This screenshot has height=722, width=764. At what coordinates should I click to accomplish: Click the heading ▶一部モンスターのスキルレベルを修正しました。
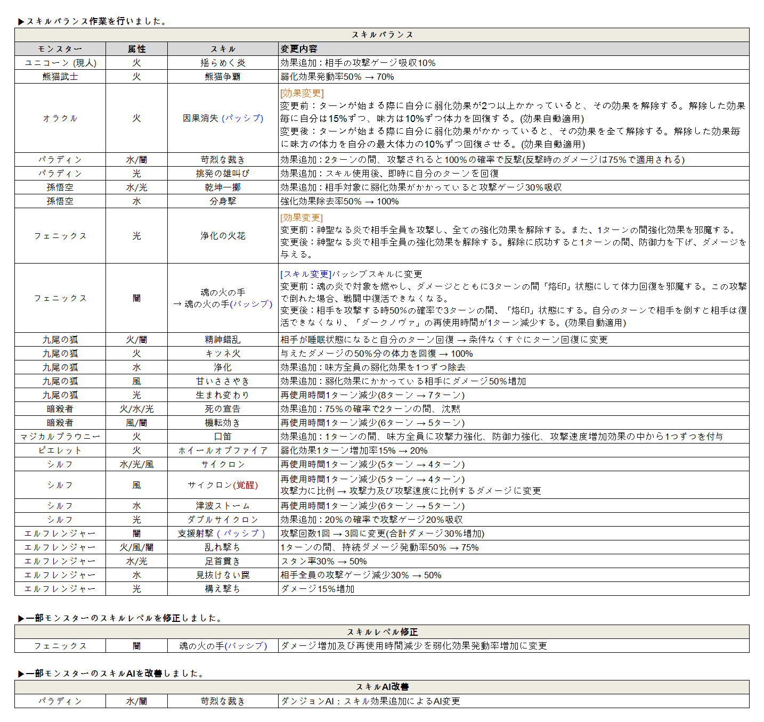[x=120, y=618]
